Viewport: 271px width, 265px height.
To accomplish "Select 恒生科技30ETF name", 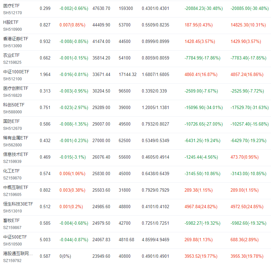I will pos(18,204).
